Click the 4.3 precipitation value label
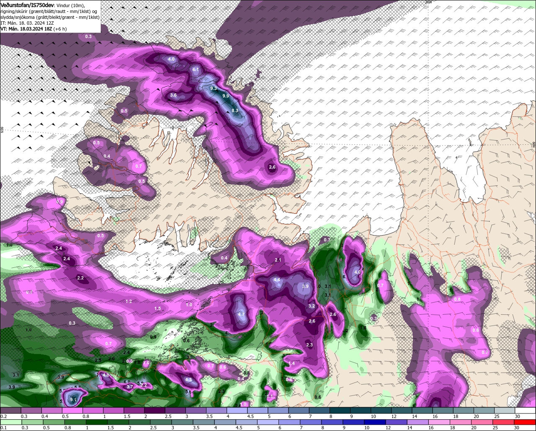The image size is (536, 431). (188, 380)
